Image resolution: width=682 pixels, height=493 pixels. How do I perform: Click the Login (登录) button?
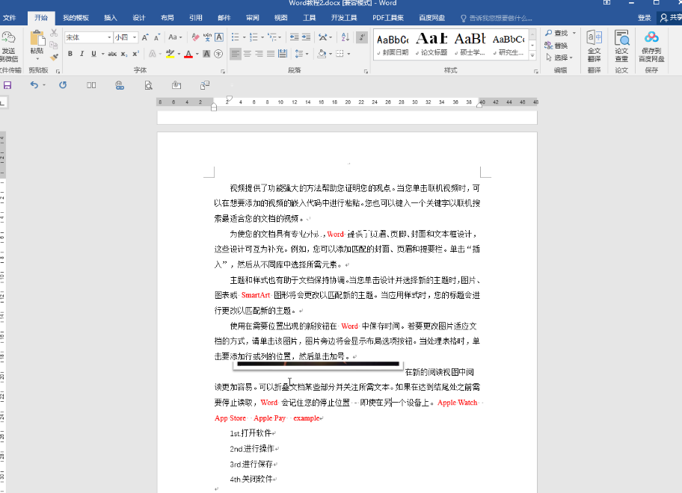[644, 18]
